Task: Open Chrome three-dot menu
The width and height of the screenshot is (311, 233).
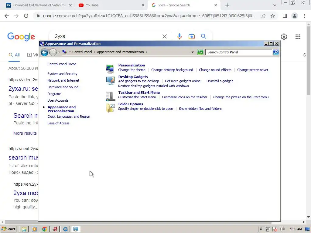Action: click(x=304, y=16)
